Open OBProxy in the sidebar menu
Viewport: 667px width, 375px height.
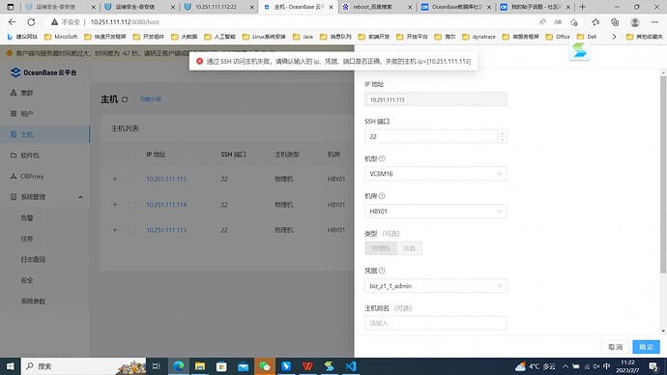[x=32, y=176]
